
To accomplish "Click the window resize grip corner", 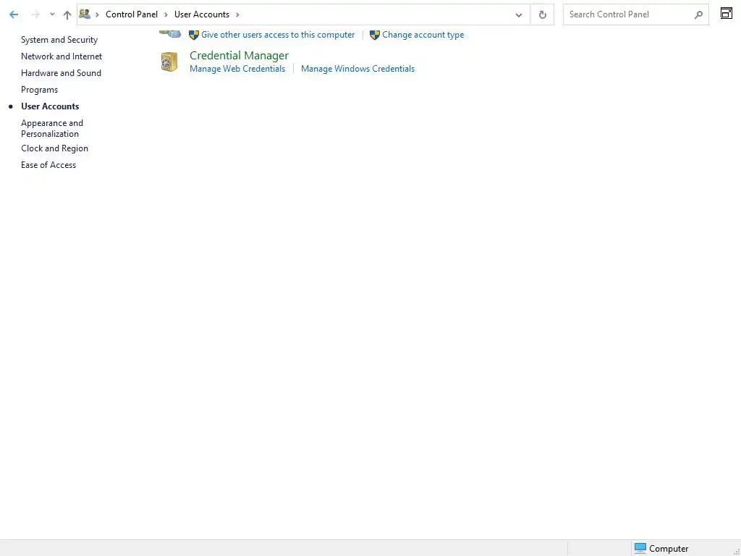I will (x=736, y=551).
